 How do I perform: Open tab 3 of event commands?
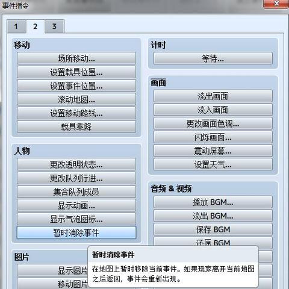coord(54,26)
